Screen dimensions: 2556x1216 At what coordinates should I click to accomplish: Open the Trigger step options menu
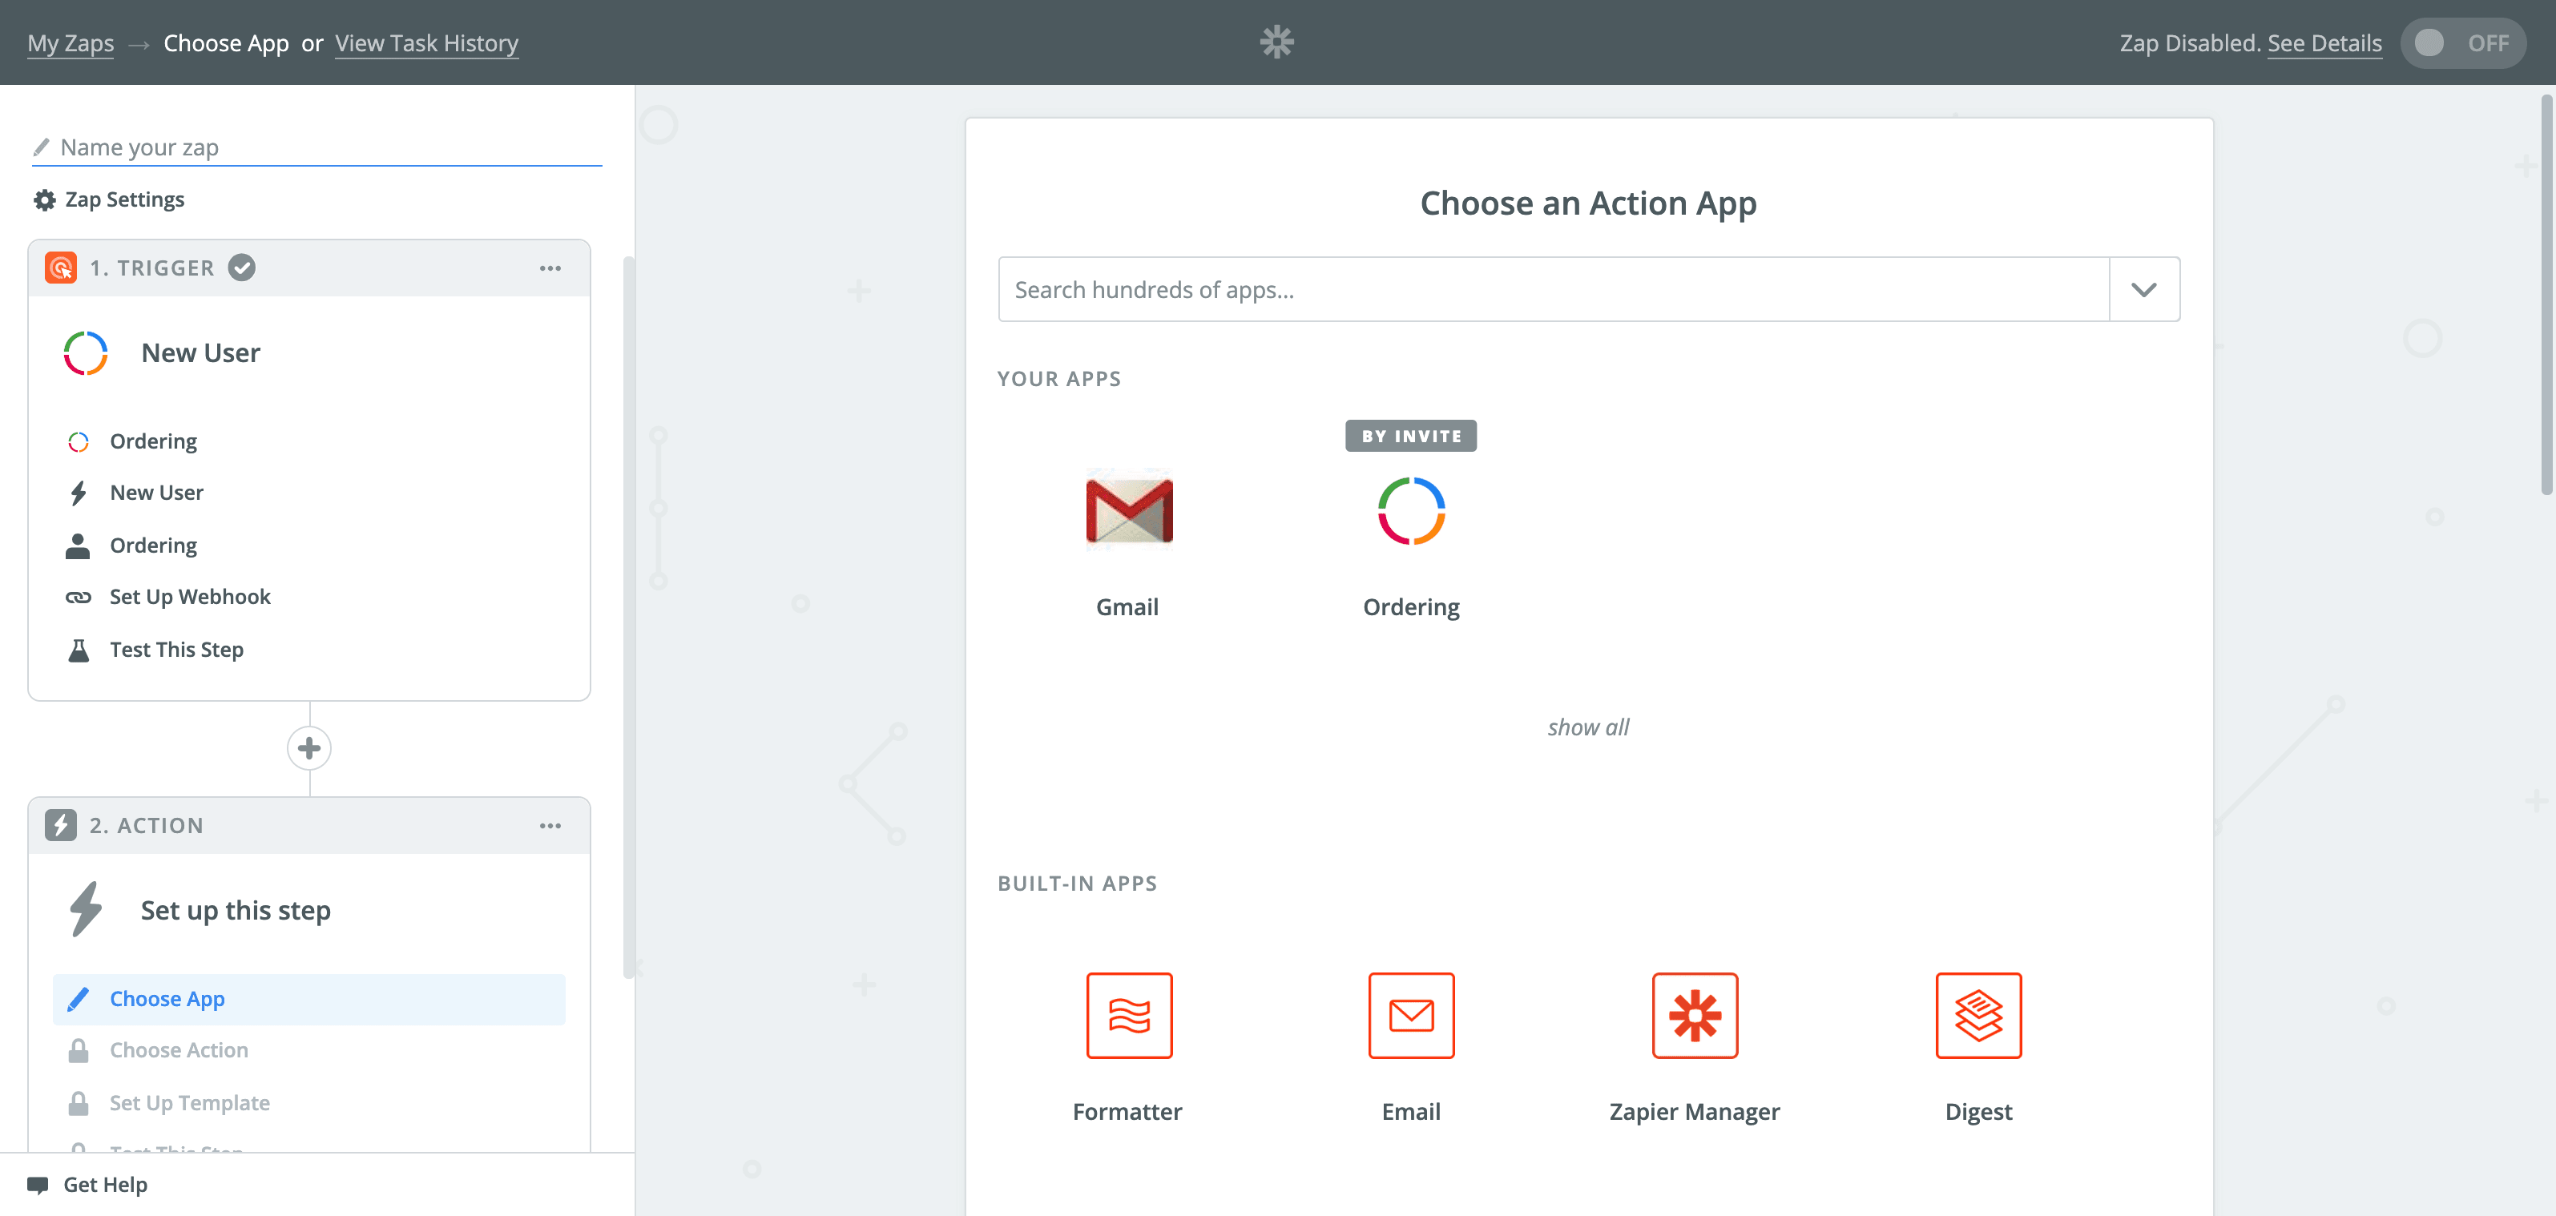[x=550, y=268]
